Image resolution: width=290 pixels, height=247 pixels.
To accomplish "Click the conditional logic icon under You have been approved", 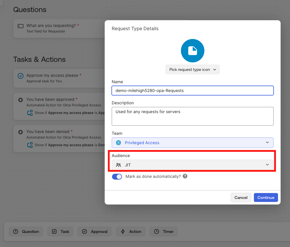I will (x=30, y=113).
